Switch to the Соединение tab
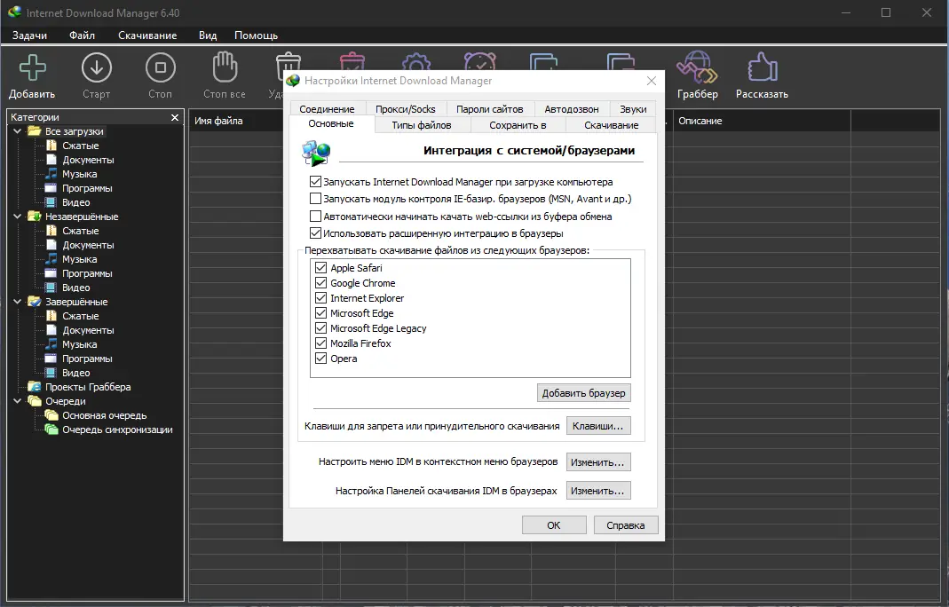 [327, 109]
